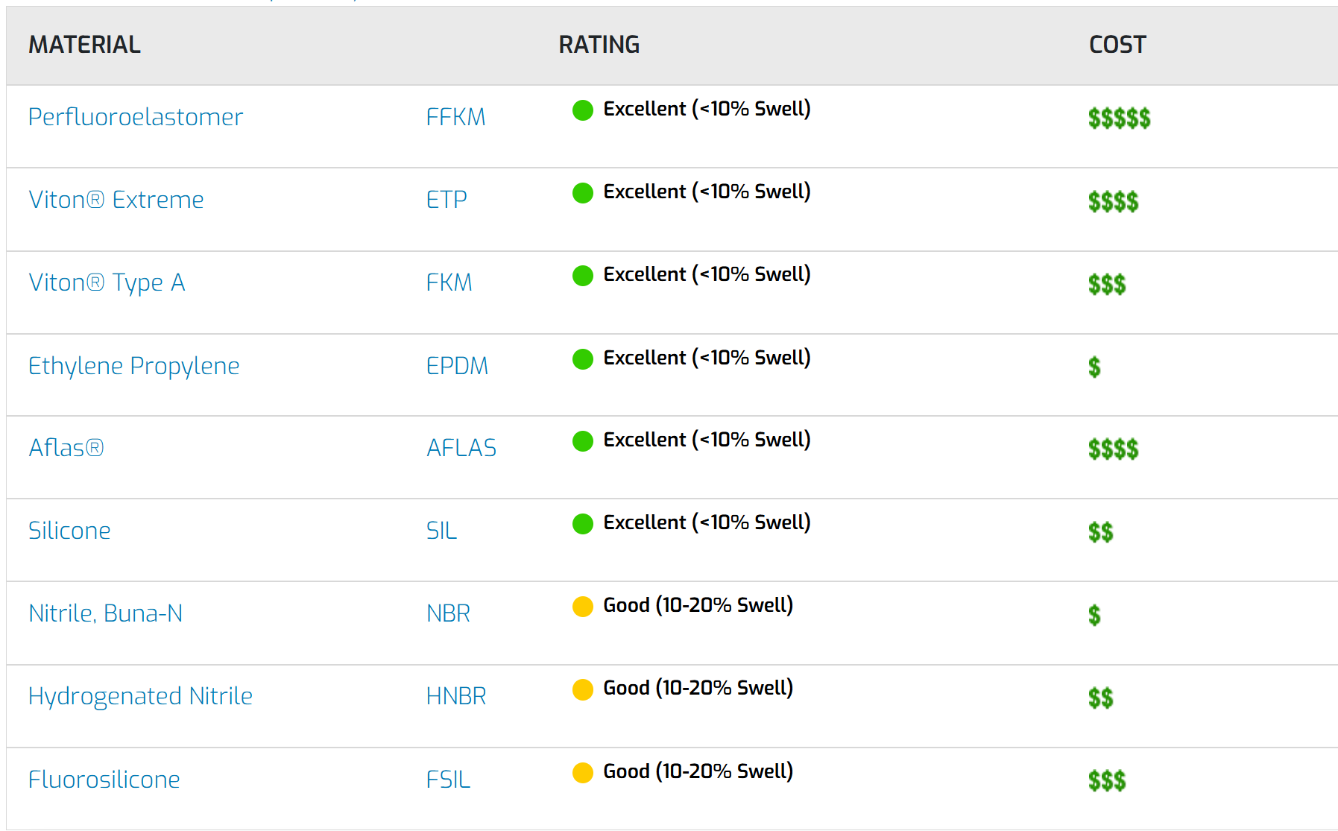Click the FSIL abbreviation link
This screenshot has width=1338, height=831.
coord(448,780)
